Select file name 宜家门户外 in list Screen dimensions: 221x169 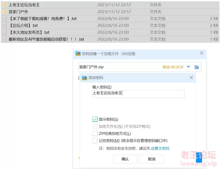[18, 12]
